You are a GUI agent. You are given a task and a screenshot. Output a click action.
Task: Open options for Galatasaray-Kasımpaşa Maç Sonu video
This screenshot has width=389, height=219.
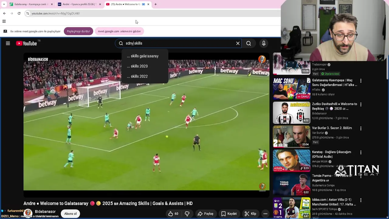coord(361,81)
